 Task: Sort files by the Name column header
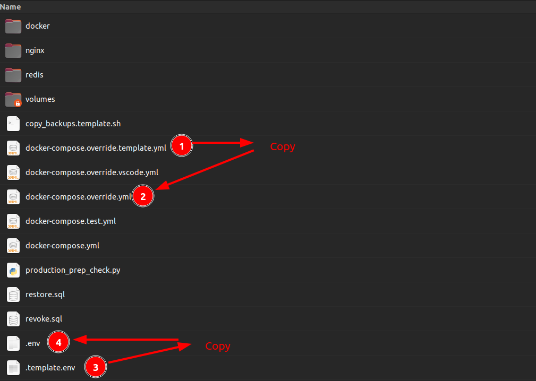pyautogui.click(x=11, y=7)
